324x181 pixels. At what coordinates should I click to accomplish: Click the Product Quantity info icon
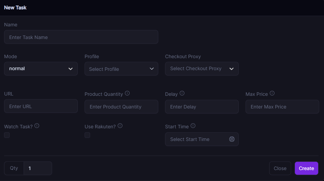(127, 93)
